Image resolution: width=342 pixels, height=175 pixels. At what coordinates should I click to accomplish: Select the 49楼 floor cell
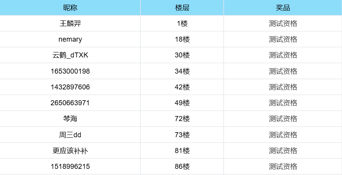pyautogui.click(x=182, y=103)
